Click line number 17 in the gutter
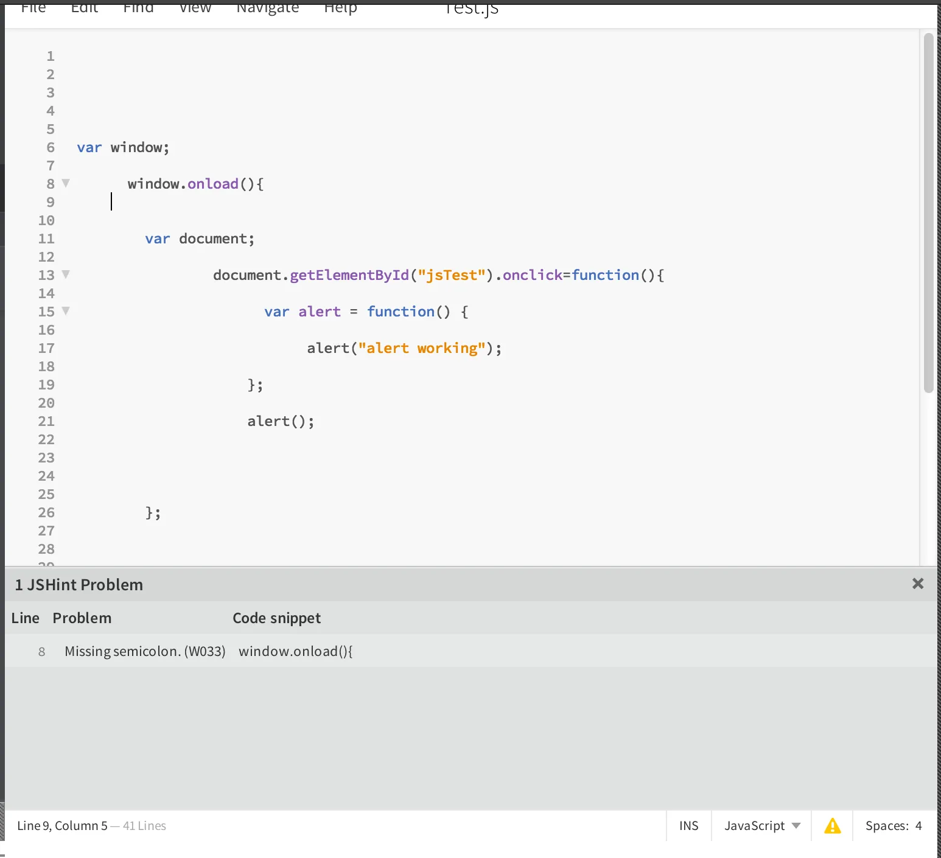The width and height of the screenshot is (941, 858). point(46,348)
